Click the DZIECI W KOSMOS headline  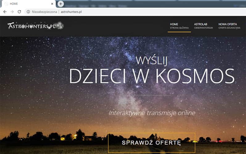152,76
